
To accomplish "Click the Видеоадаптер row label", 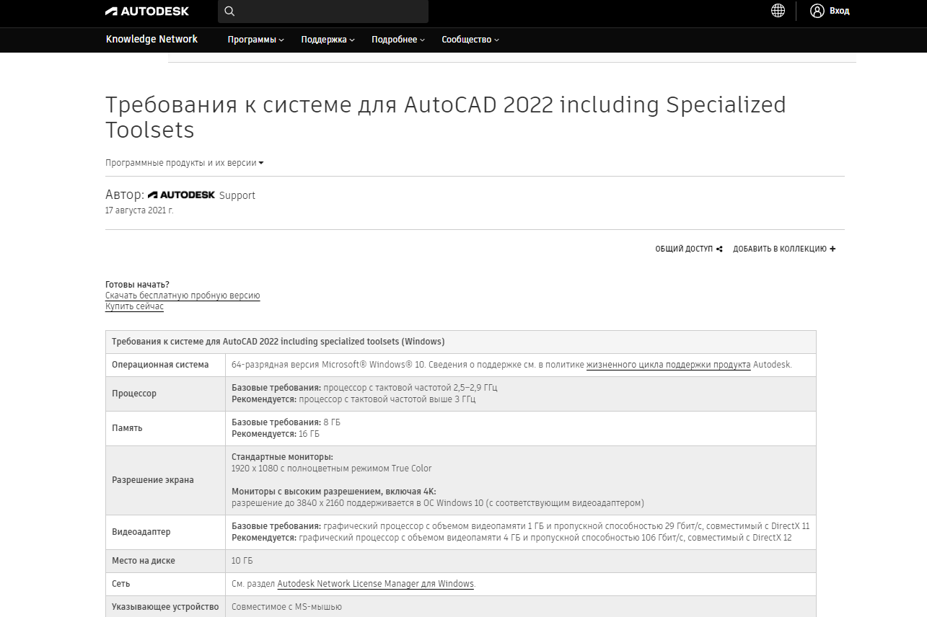I will 141,532.
